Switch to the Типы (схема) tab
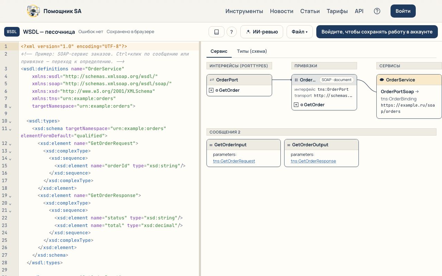442x276 pixels. tap(252, 51)
